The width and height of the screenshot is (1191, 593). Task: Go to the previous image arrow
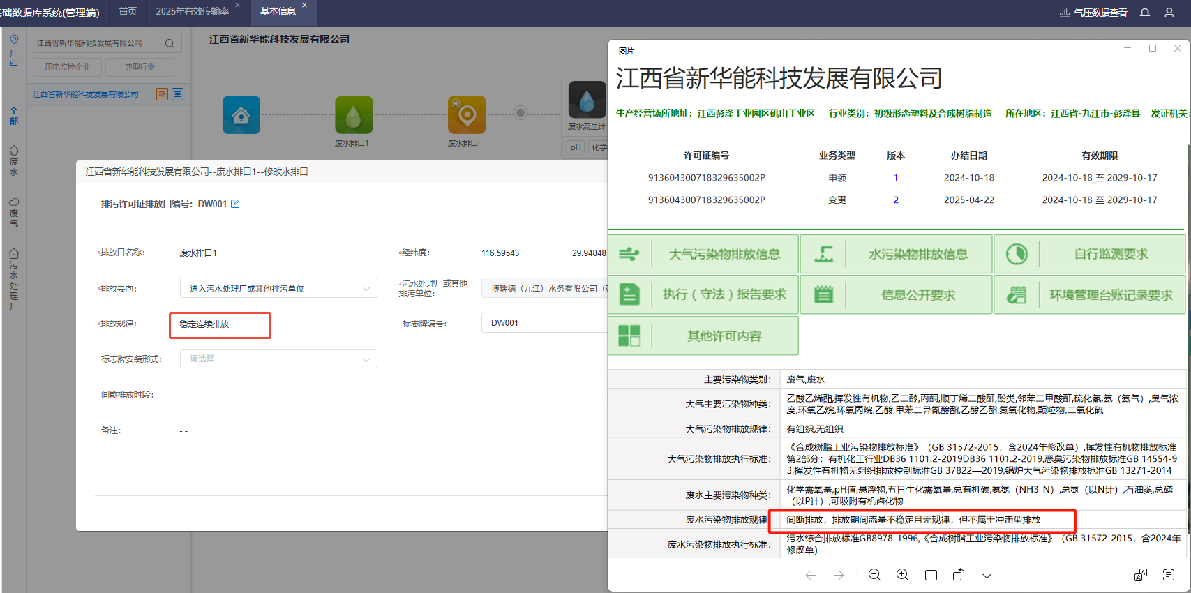(x=811, y=575)
